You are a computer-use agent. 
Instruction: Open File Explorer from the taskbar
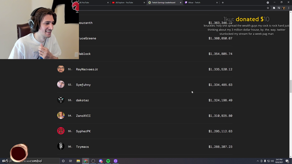[78, 161]
